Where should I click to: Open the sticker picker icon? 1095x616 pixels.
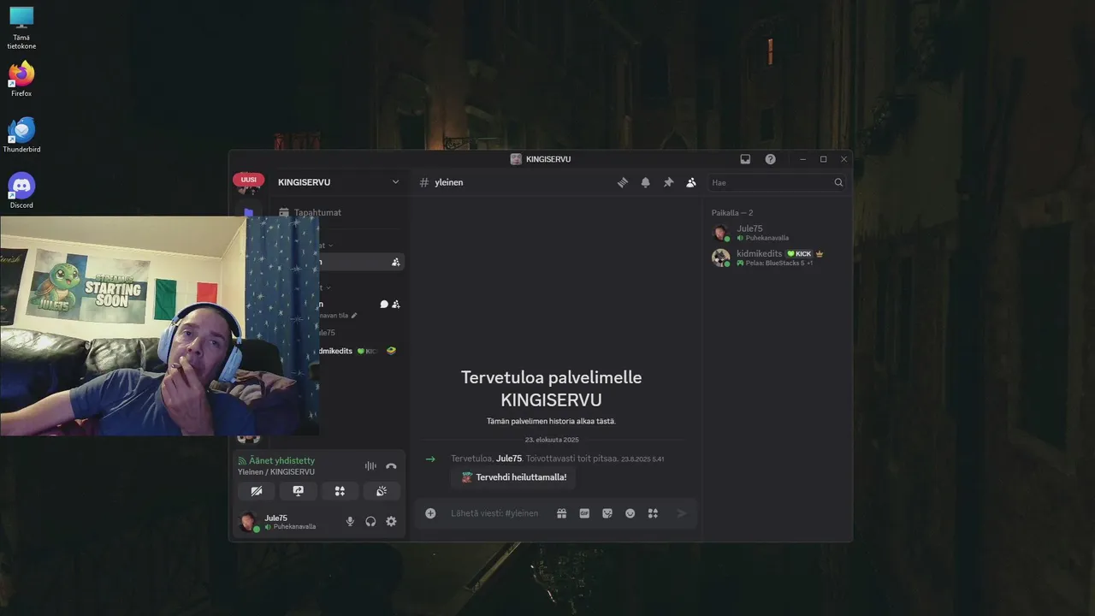pyautogui.click(x=607, y=513)
